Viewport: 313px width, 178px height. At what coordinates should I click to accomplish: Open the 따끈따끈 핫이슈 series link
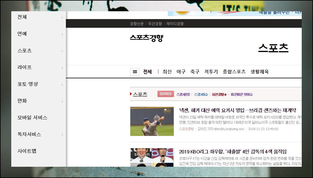[242, 94]
